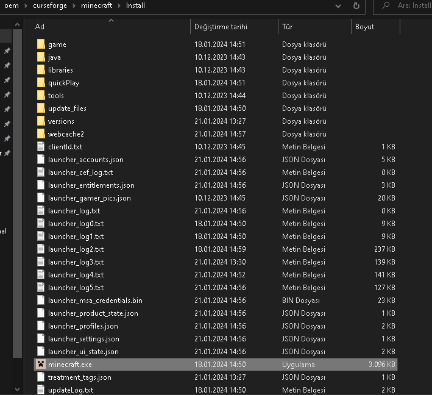Select the minecraft.exe application icon

[41, 365]
